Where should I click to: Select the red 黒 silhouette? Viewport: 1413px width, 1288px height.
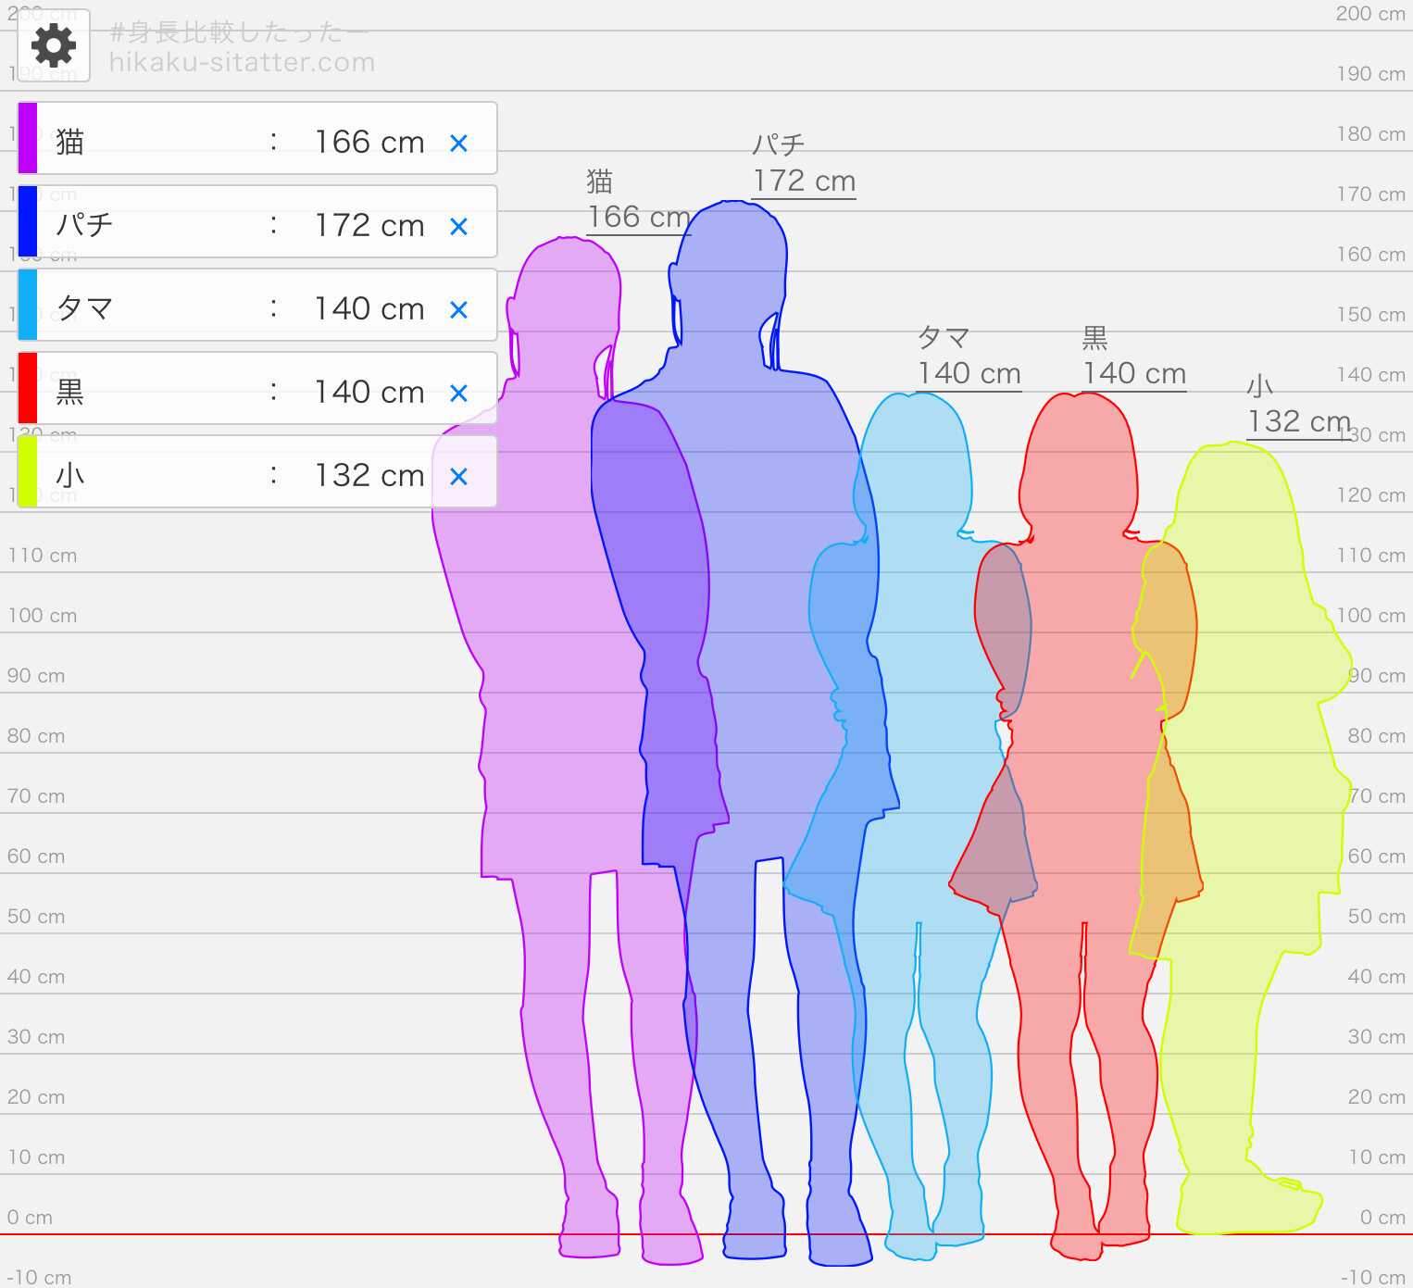pos(1083,741)
